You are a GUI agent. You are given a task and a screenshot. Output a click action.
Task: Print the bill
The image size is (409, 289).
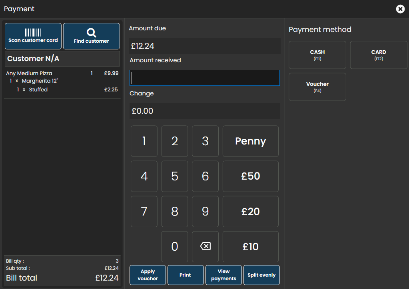(186, 275)
